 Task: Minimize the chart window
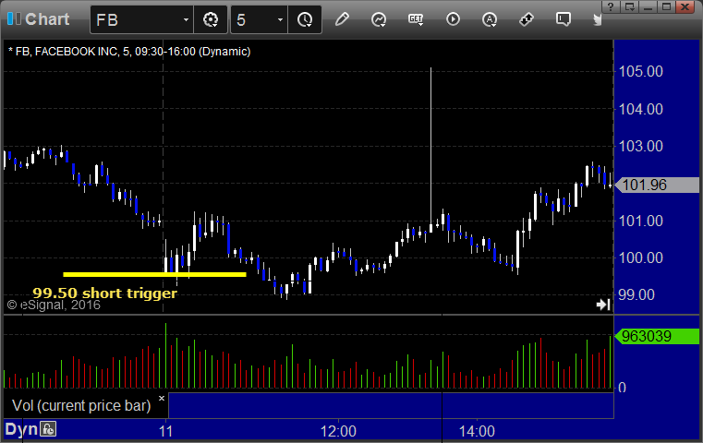[x=648, y=6]
